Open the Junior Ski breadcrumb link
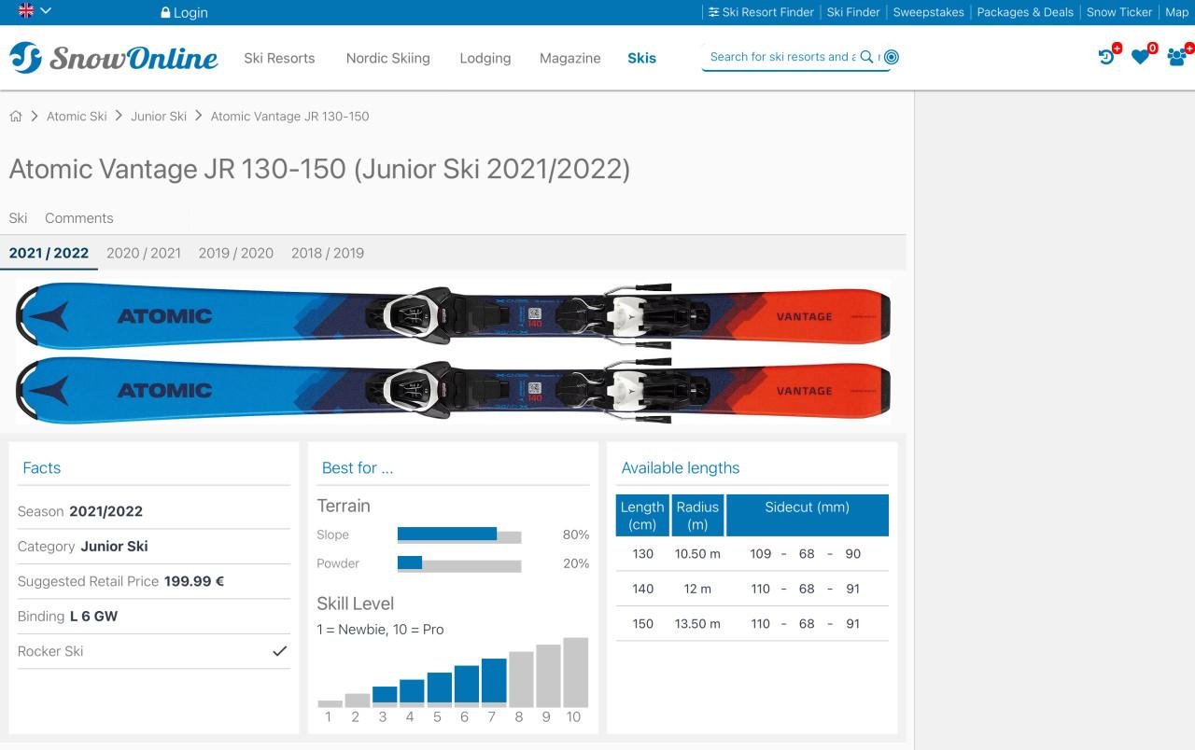The height and width of the screenshot is (750, 1195). tap(159, 116)
